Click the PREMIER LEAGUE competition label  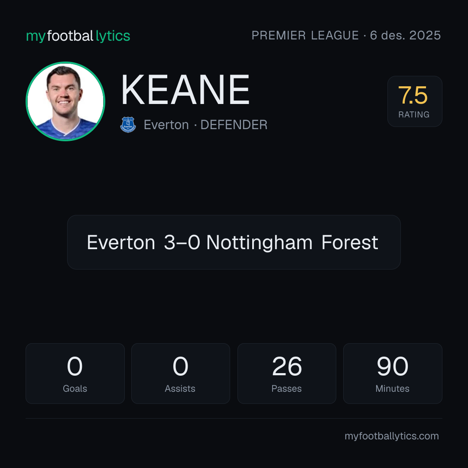[305, 36]
